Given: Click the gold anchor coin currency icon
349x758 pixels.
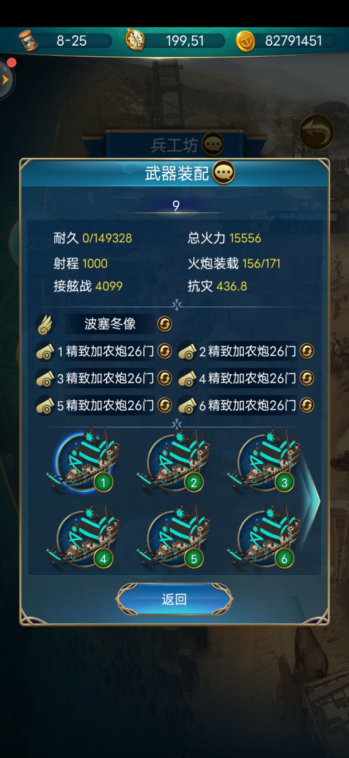Looking at the screenshot, I should [x=245, y=41].
